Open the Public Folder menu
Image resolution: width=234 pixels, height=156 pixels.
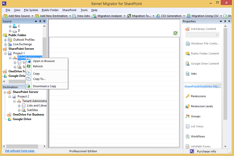tap(50, 10)
